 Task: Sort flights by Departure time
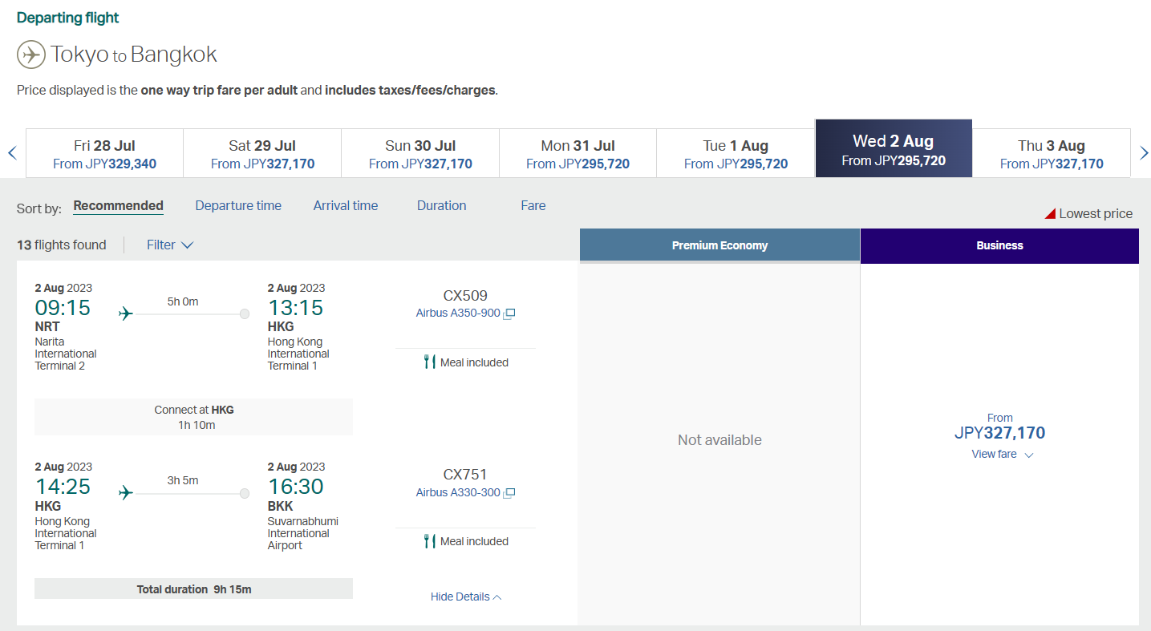[237, 205]
